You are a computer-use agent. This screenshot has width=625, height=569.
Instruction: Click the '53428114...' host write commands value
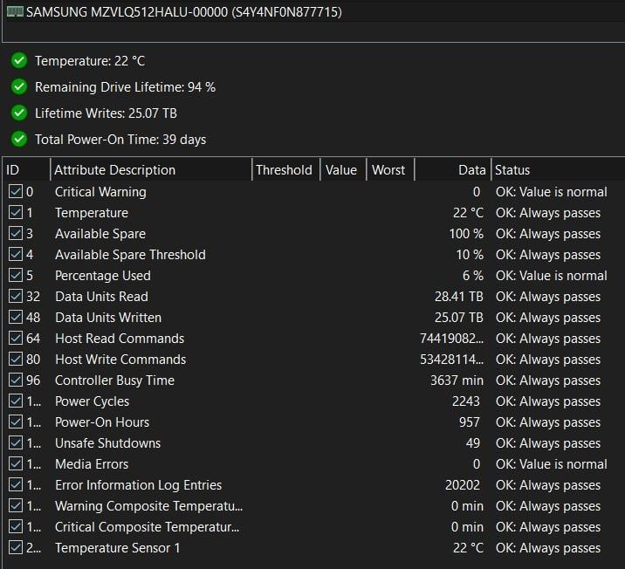(451, 360)
